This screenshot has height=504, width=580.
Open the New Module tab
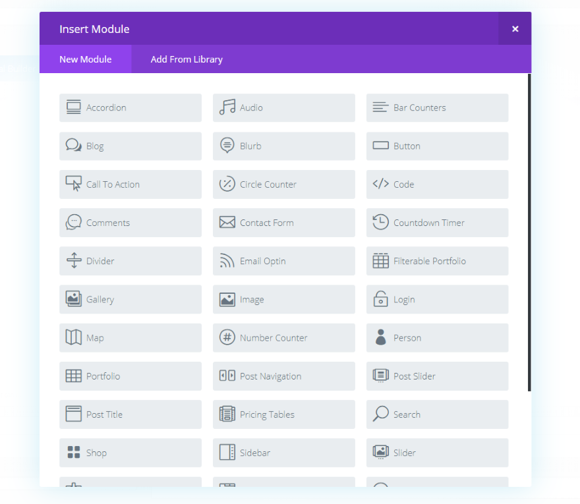86,59
